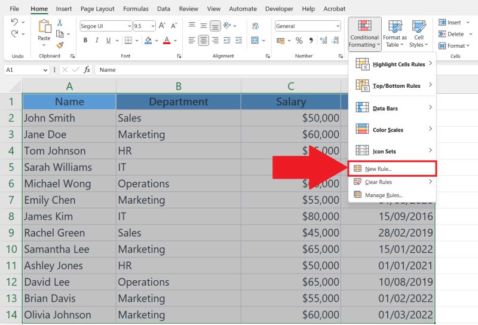Viewport: 478px width, 325px height.
Task: Toggle Align Right
Action: pyautogui.click(x=215, y=40)
